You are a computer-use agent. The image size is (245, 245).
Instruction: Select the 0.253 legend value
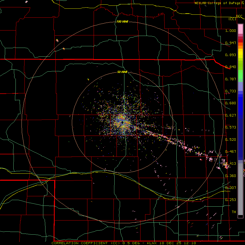point(231,200)
